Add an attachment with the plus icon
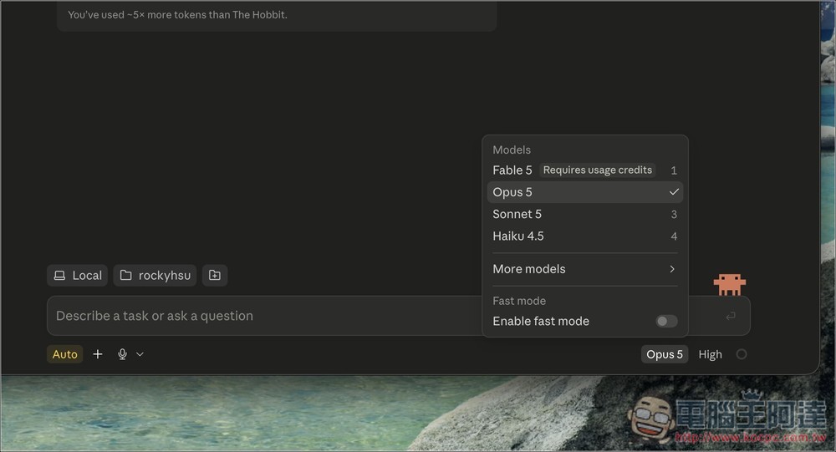836x452 pixels. pyautogui.click(x=98, y=354)
